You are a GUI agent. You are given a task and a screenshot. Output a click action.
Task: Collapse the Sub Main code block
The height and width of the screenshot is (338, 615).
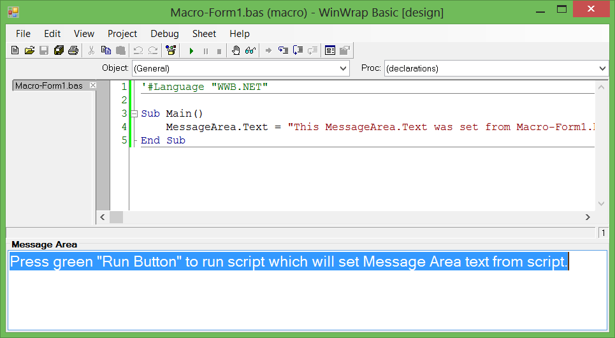[x=134, y=114]
